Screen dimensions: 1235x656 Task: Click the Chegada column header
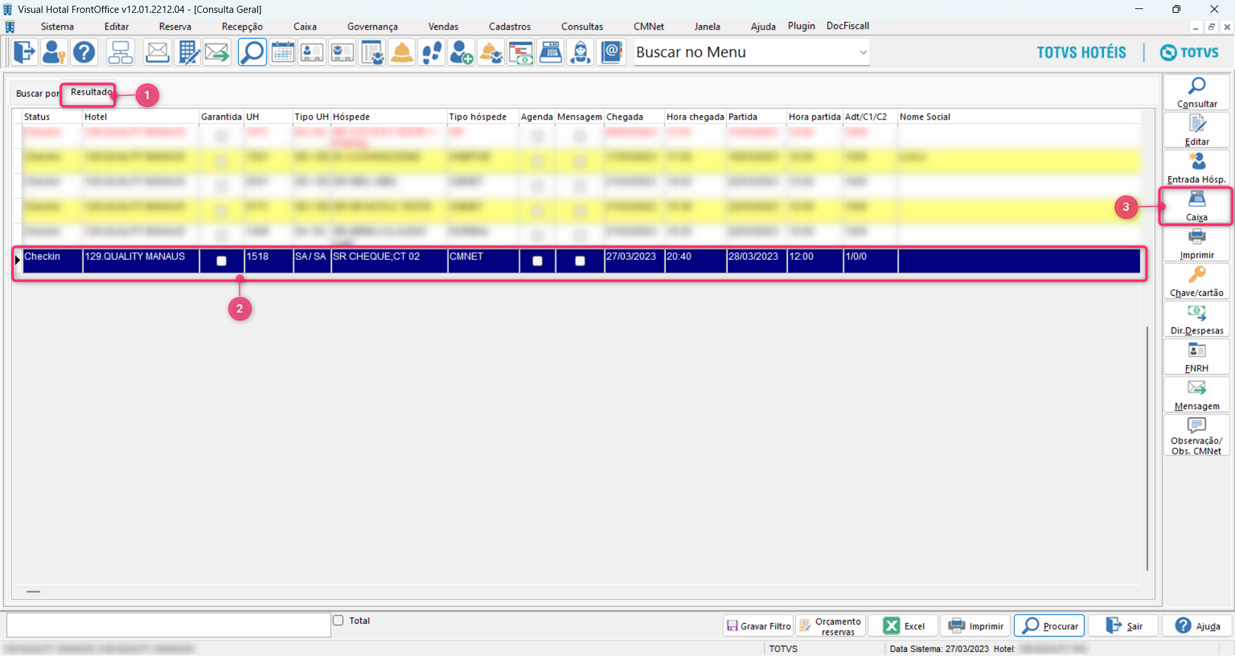(634, 116)
